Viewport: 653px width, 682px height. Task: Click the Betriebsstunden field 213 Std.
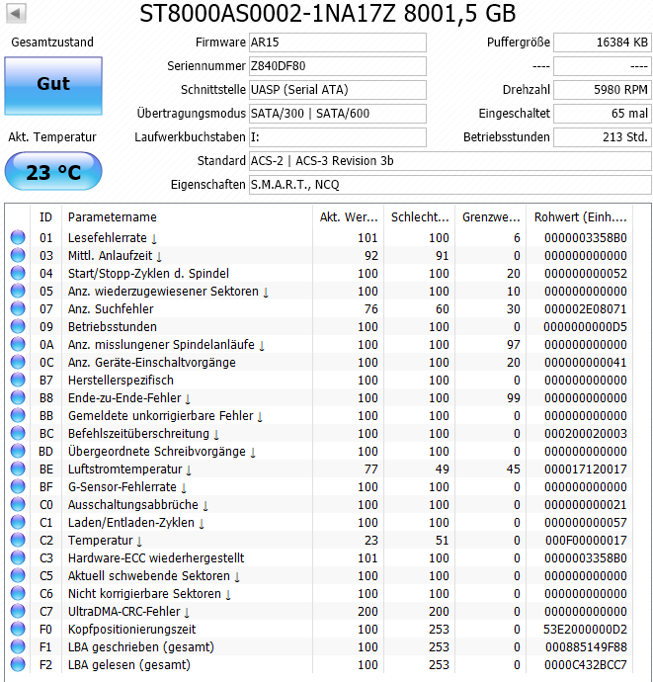(x=603, y=137)
